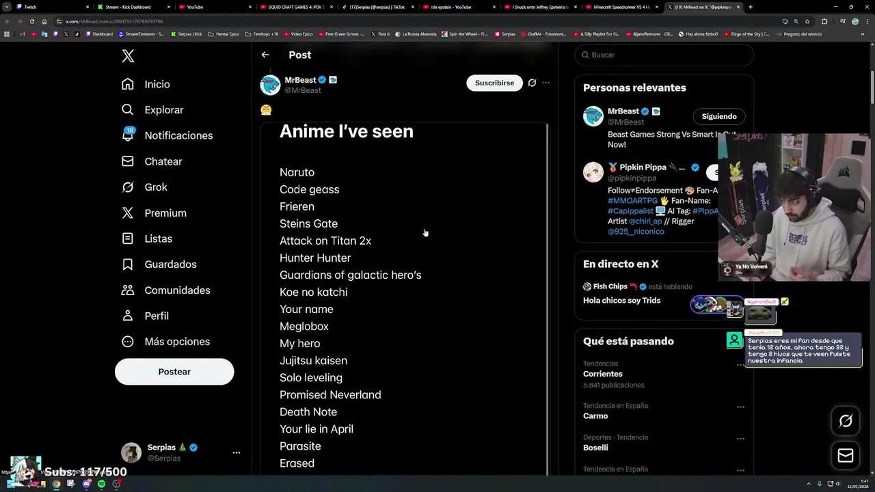Open the post's three-dot menu
875x492 pixels.
click(x=546, y=83)
